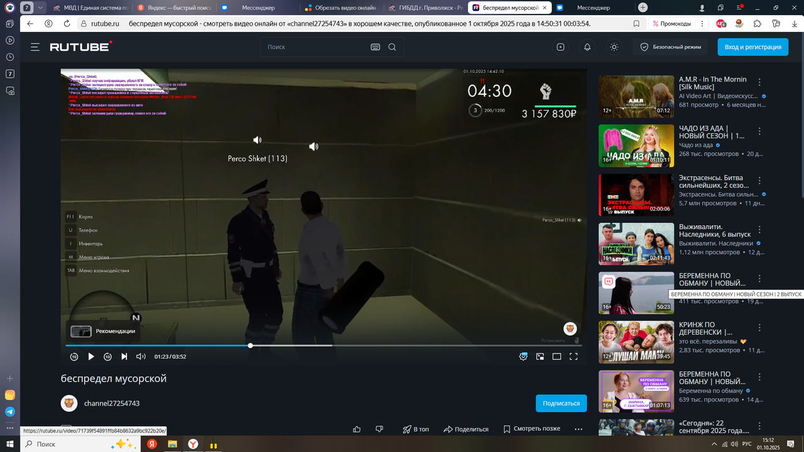
Task: Click the channel owl avatar in player
Action: pyautogui.click(x=570, y=329)
